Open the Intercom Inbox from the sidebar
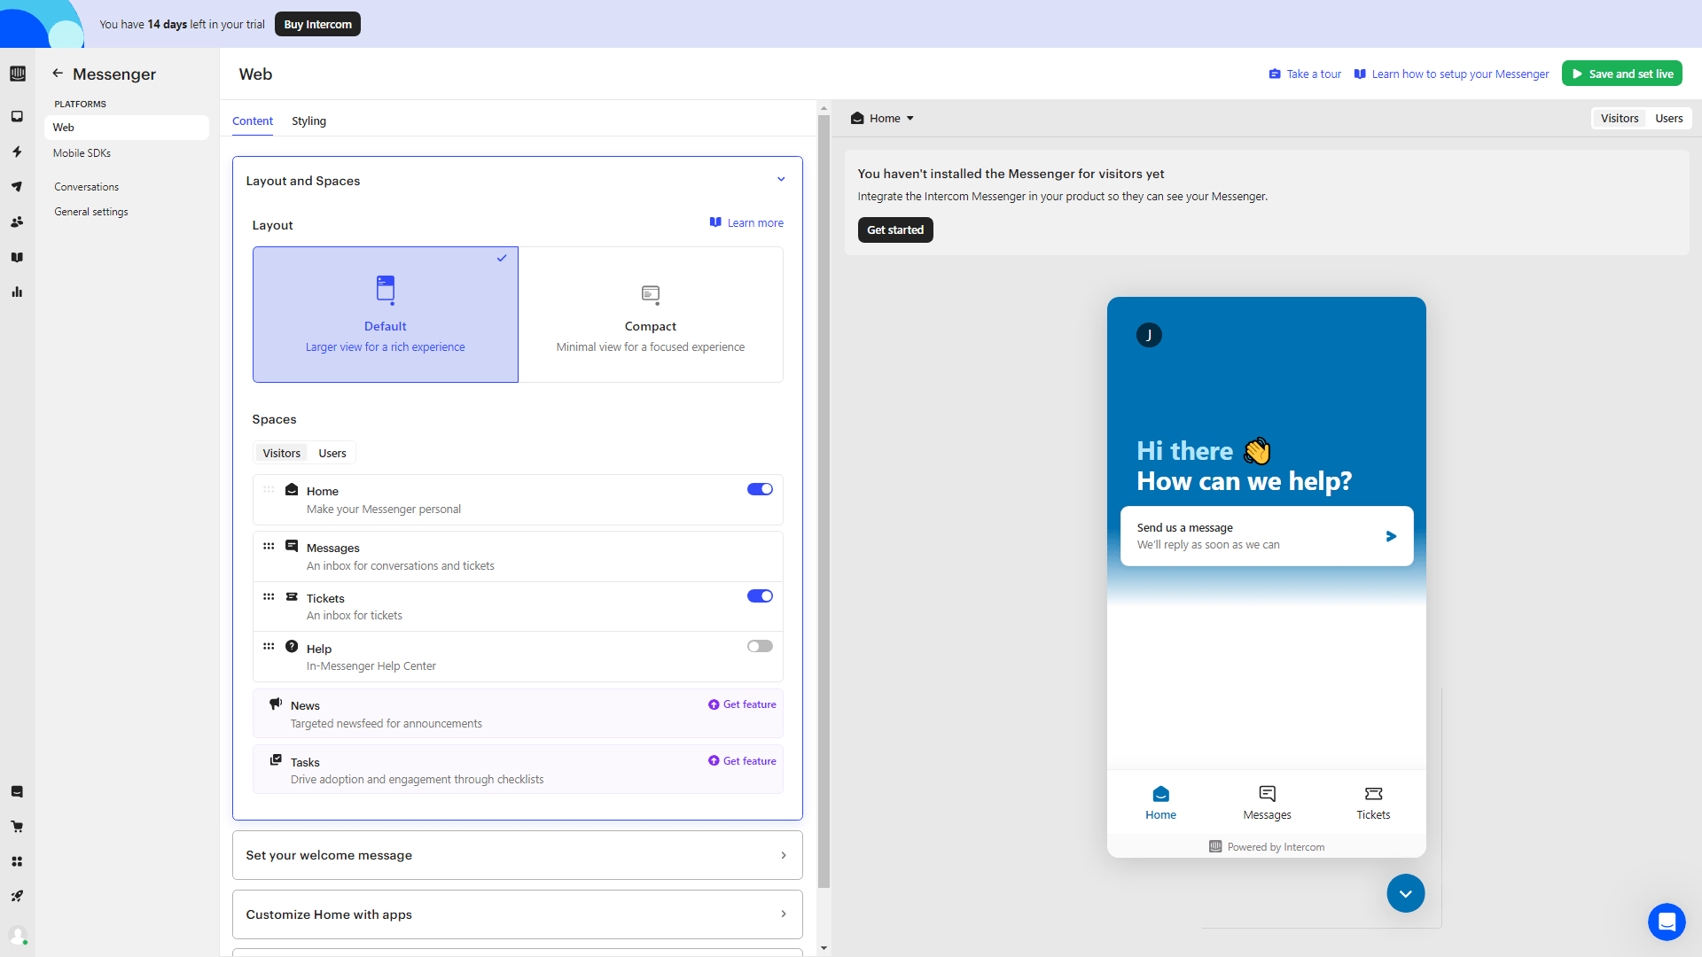The width and height of the screenshot is (1702, 957). tap(17, 116)
